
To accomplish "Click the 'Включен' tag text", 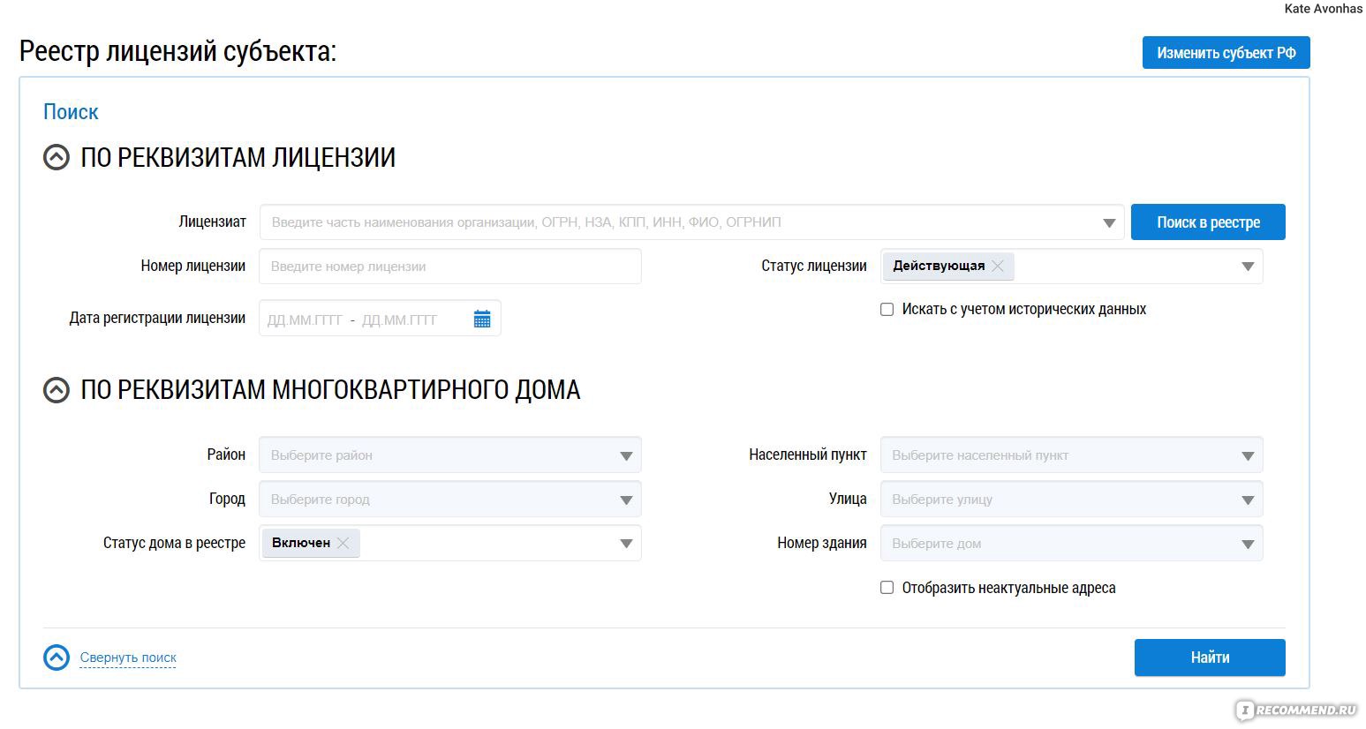I will [301, 543].
